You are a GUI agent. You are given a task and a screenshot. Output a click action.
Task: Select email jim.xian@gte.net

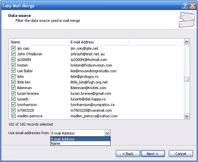[x=84, y=49]
